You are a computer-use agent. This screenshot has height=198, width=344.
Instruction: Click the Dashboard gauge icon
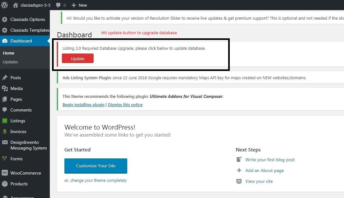[5, 41]
